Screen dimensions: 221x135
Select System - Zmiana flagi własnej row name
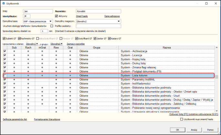point(138,67)
